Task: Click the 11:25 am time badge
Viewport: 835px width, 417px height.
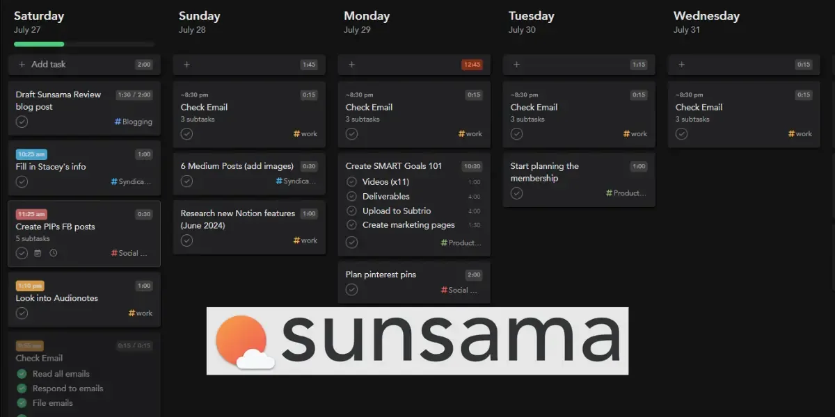Action: 31,214
